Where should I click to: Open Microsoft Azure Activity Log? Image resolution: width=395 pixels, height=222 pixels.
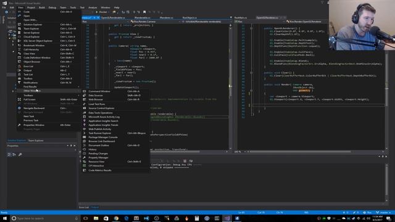click(x=115, y=117)
